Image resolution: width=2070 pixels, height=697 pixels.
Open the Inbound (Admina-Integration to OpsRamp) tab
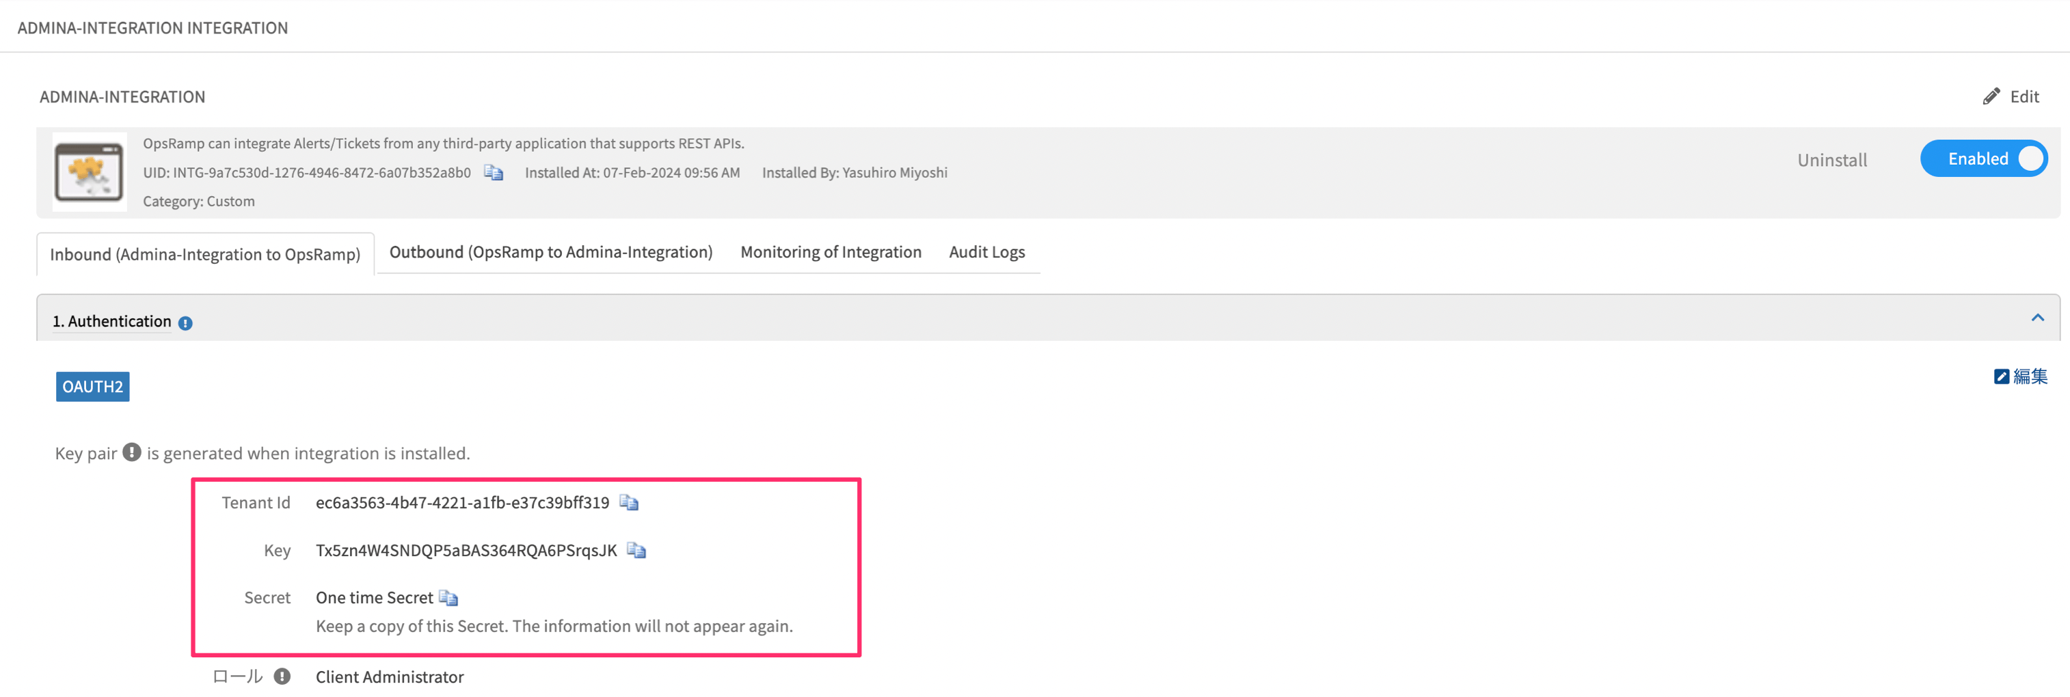tap(205, 255)
